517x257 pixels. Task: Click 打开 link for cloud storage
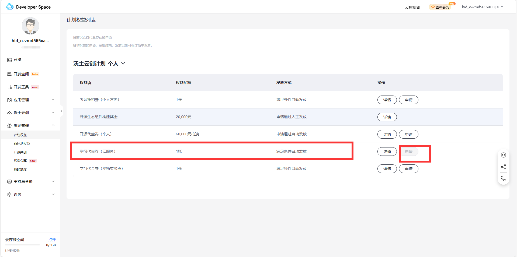click(52, 240)
